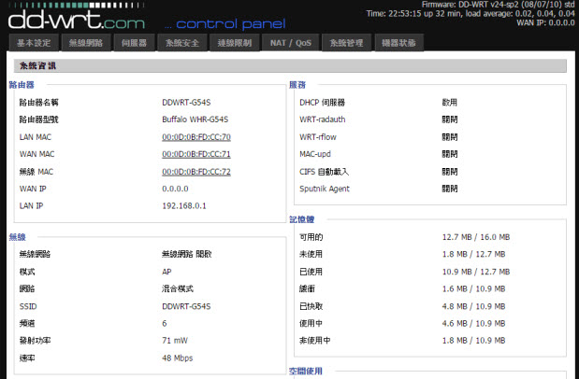This screenshot has height=379, width=579.
Task: Select the transmit power value 71 mW
Action: [x=175, y=341]
